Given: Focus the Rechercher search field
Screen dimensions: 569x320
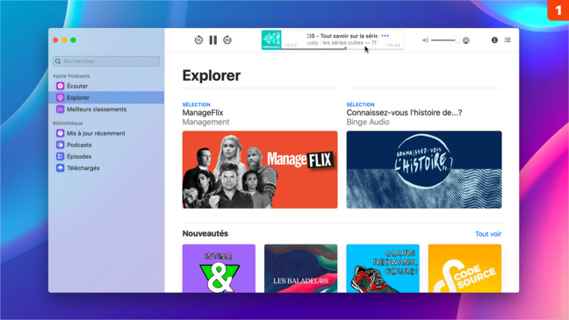Looking at the screenshot, I should click(106, 61).
